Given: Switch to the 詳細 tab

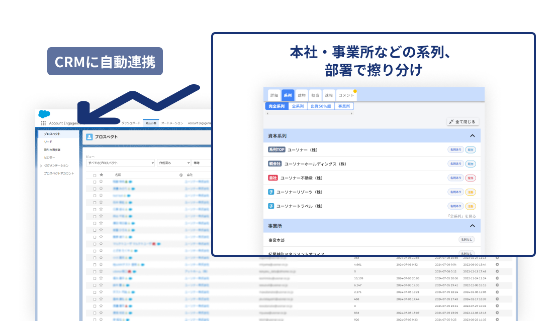Looking at the screenshot, I should coord(274,95).
